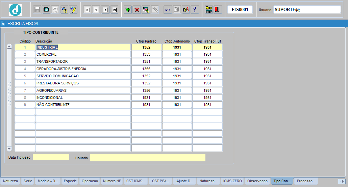
Task: Click the Execute Query lightning icon
Action: tap(73, 9)
